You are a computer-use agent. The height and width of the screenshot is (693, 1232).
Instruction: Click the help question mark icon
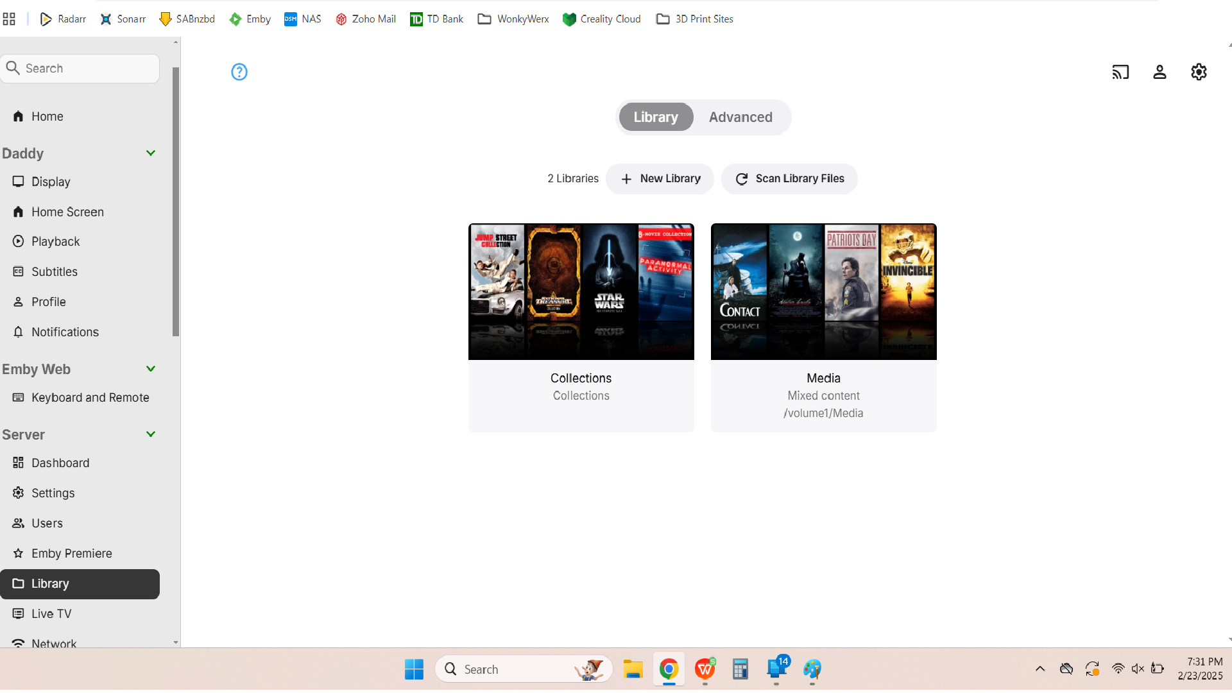[x=239, y=71]
